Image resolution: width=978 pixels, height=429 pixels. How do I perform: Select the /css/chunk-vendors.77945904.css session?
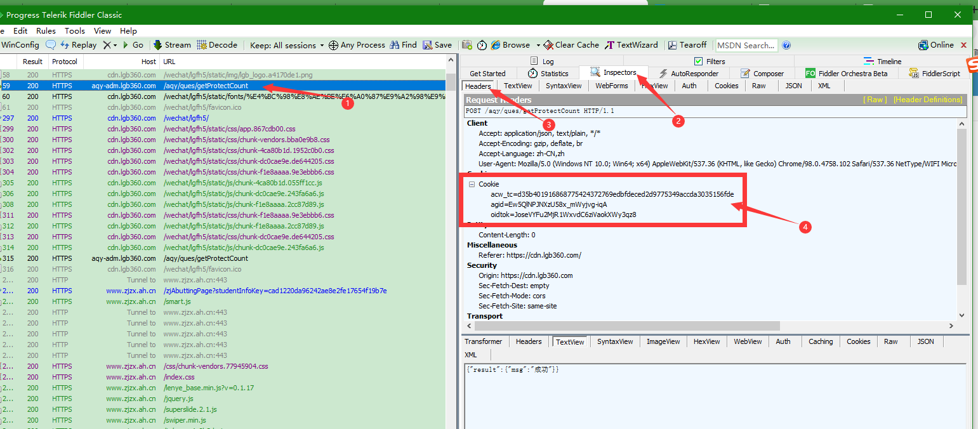coord(223,366)
